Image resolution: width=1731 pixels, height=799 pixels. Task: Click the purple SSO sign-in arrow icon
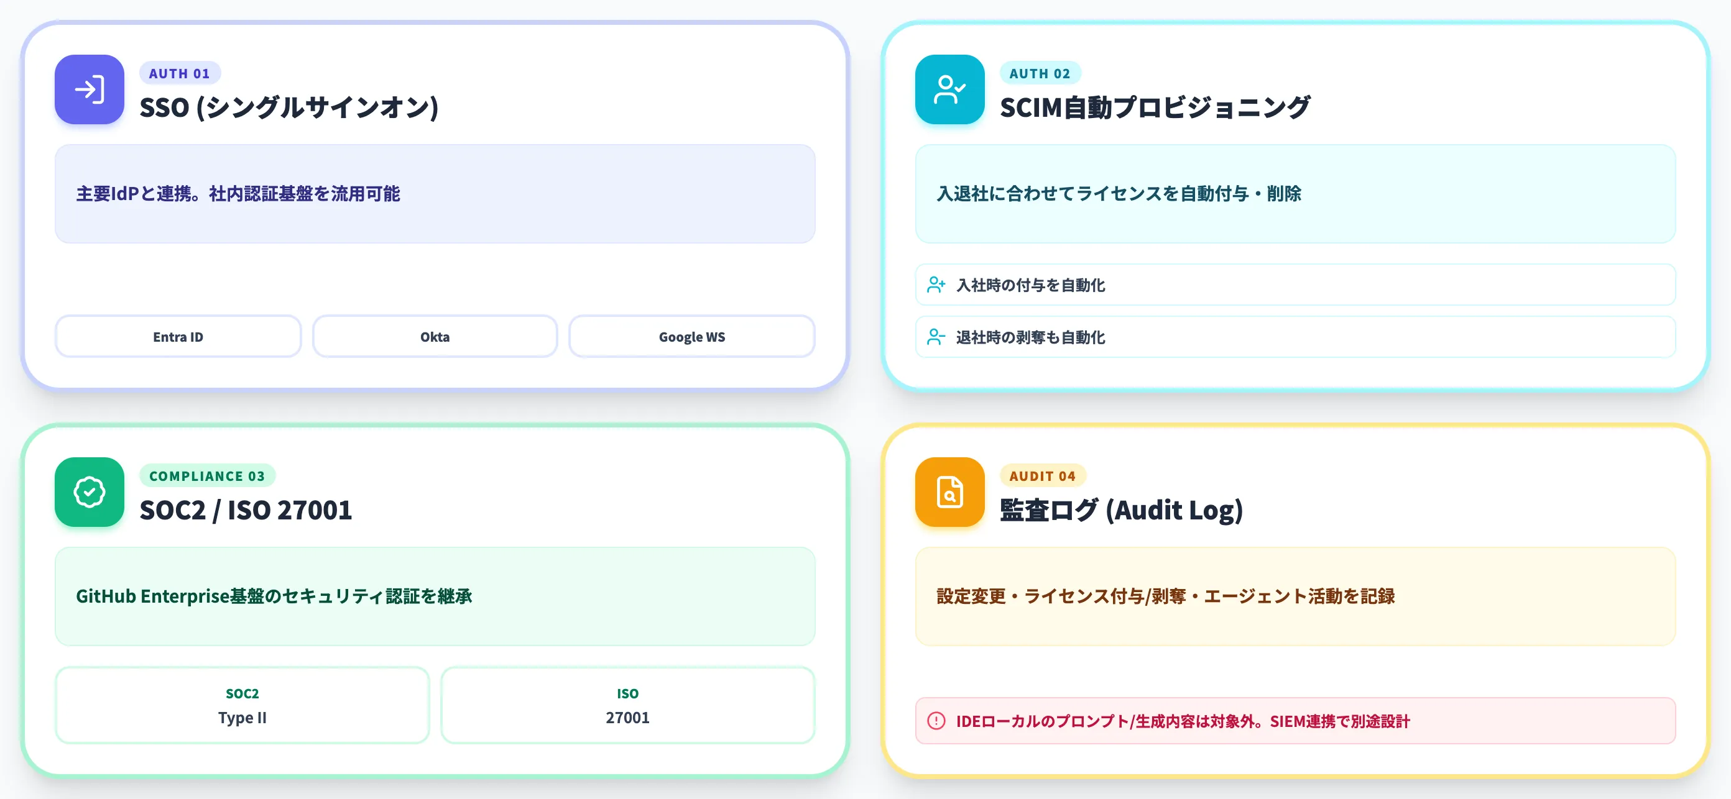[90, 89]
